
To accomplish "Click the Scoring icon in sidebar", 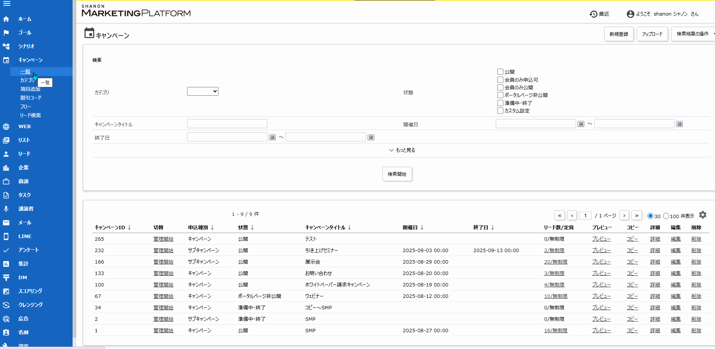I will point(6,291).
